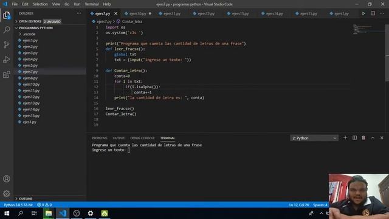Open the Accounts menu icon
Screen dimensions: 389x219
(7, 179)
